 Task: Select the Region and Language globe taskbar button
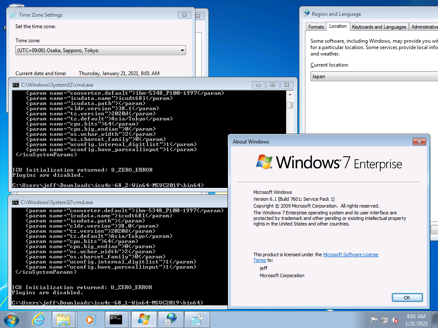tap(170, 319)
